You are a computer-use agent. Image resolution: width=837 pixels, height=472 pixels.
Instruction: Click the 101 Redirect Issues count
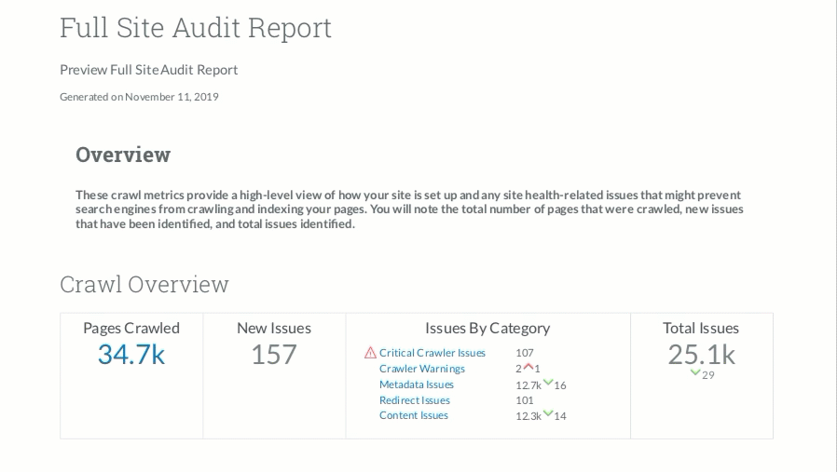[x=524, y=400]
